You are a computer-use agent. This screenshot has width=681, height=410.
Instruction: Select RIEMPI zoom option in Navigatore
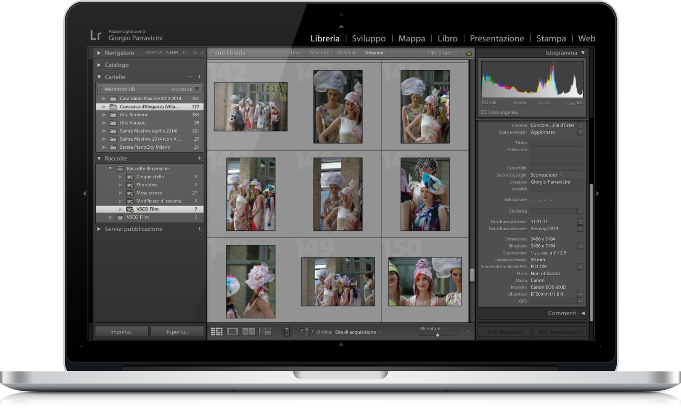tap(172, 53)
